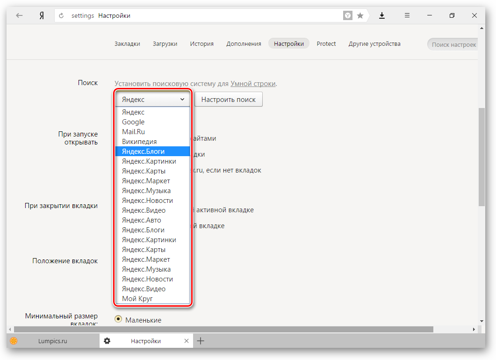Switch to the Закладки tab
The height and width of the screenshot is (360, 496).
coord(127,44)
